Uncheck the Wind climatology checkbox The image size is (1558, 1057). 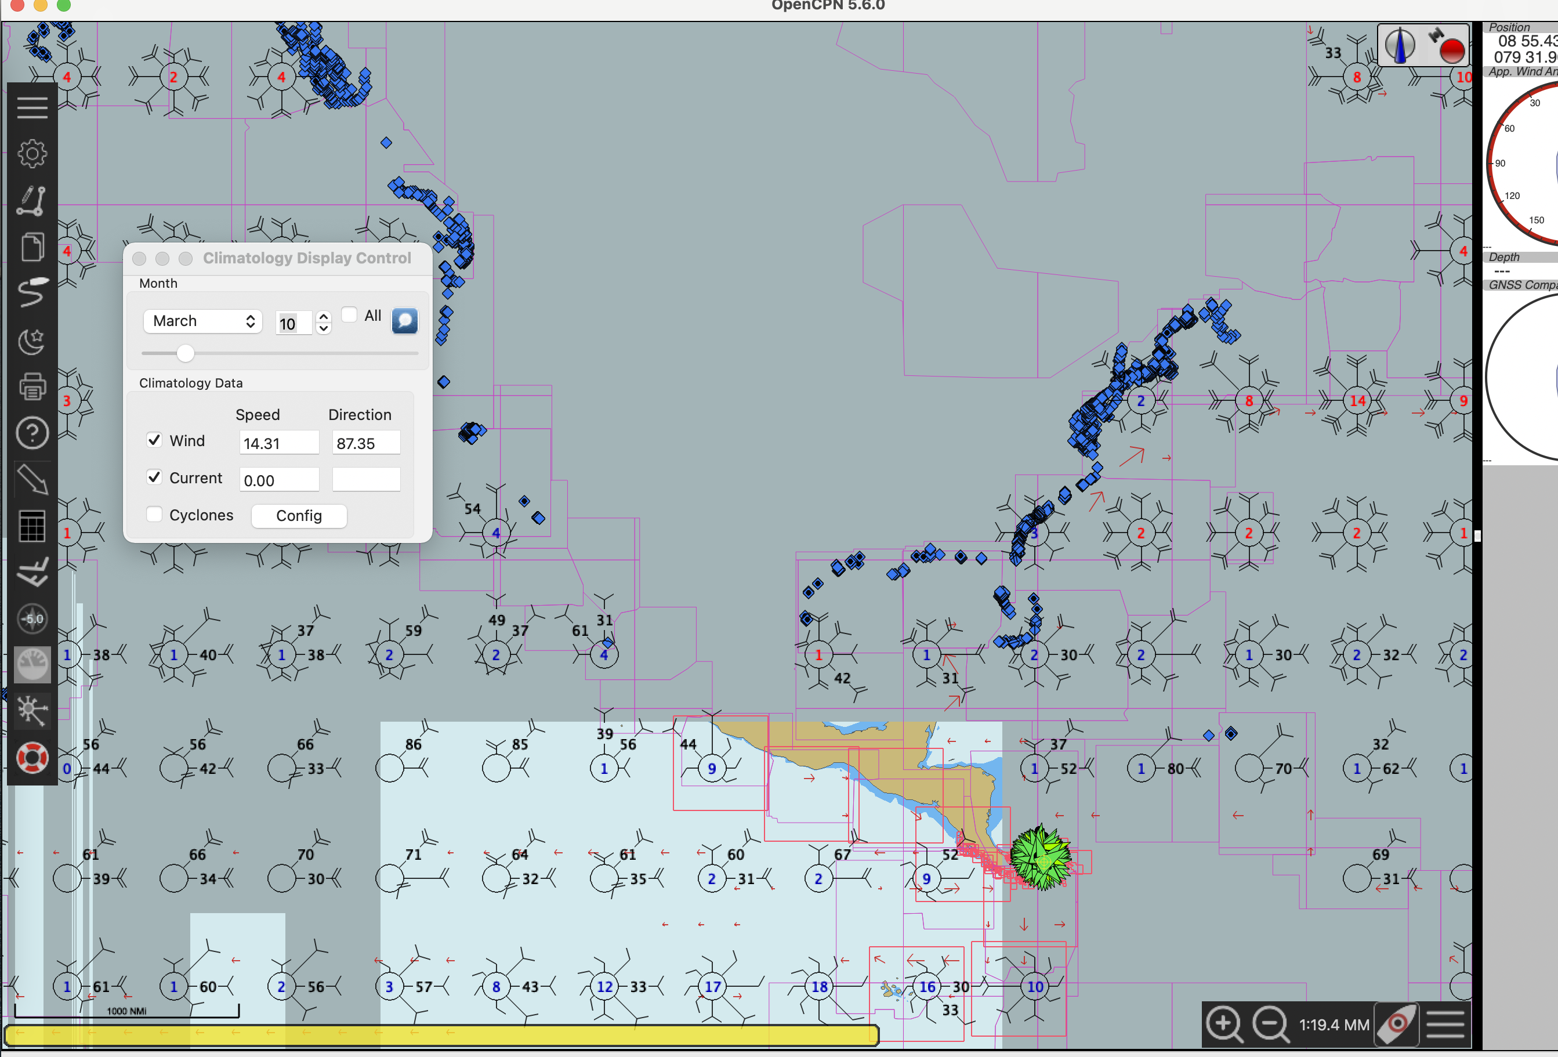[154, 440]
